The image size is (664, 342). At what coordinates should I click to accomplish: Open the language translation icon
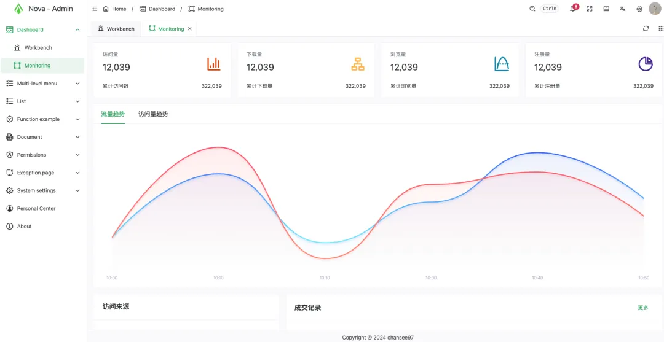pyautogui.click(x=622, y=9)
